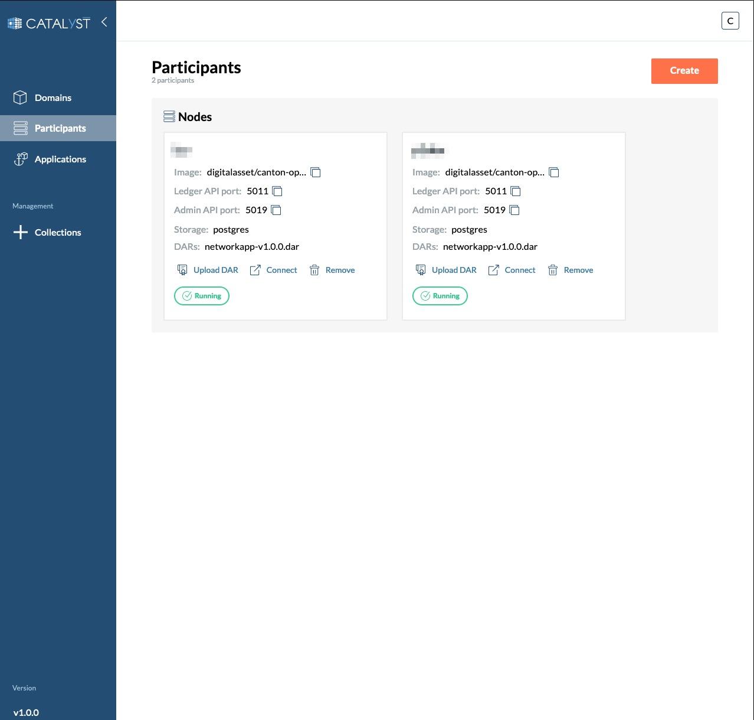The width and height of the screenshot is (754, 720).
Task: Switch to the Applications section
Action: (x=59, y=159)
